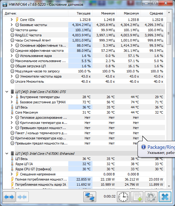Click the shrink columns arrows button

click(x=22, y=197)
